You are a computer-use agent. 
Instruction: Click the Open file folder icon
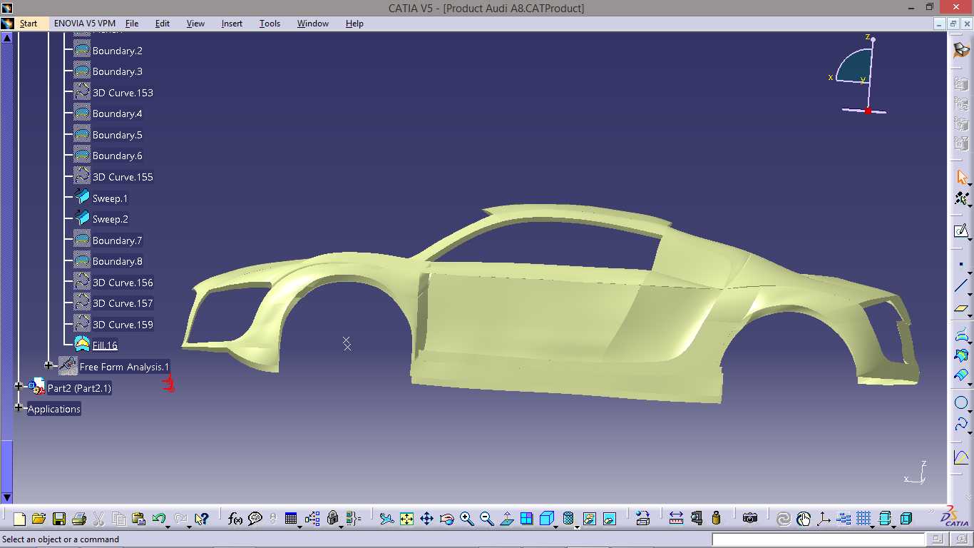pos(39,519)
